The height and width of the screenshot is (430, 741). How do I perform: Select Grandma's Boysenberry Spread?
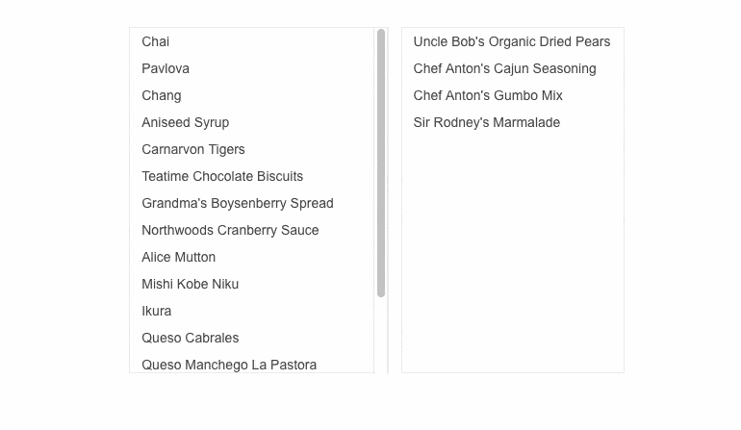coord(238,203)
